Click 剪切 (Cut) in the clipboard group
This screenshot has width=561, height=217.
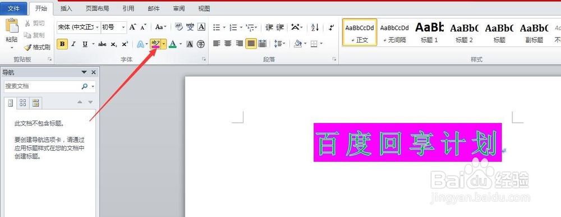coord(35,23)
